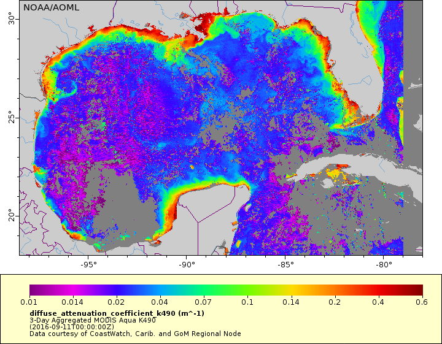Click the -80° longitude axis label
Image resolution: width=442 pixels, height=344 pixels.
pos(384,265)
